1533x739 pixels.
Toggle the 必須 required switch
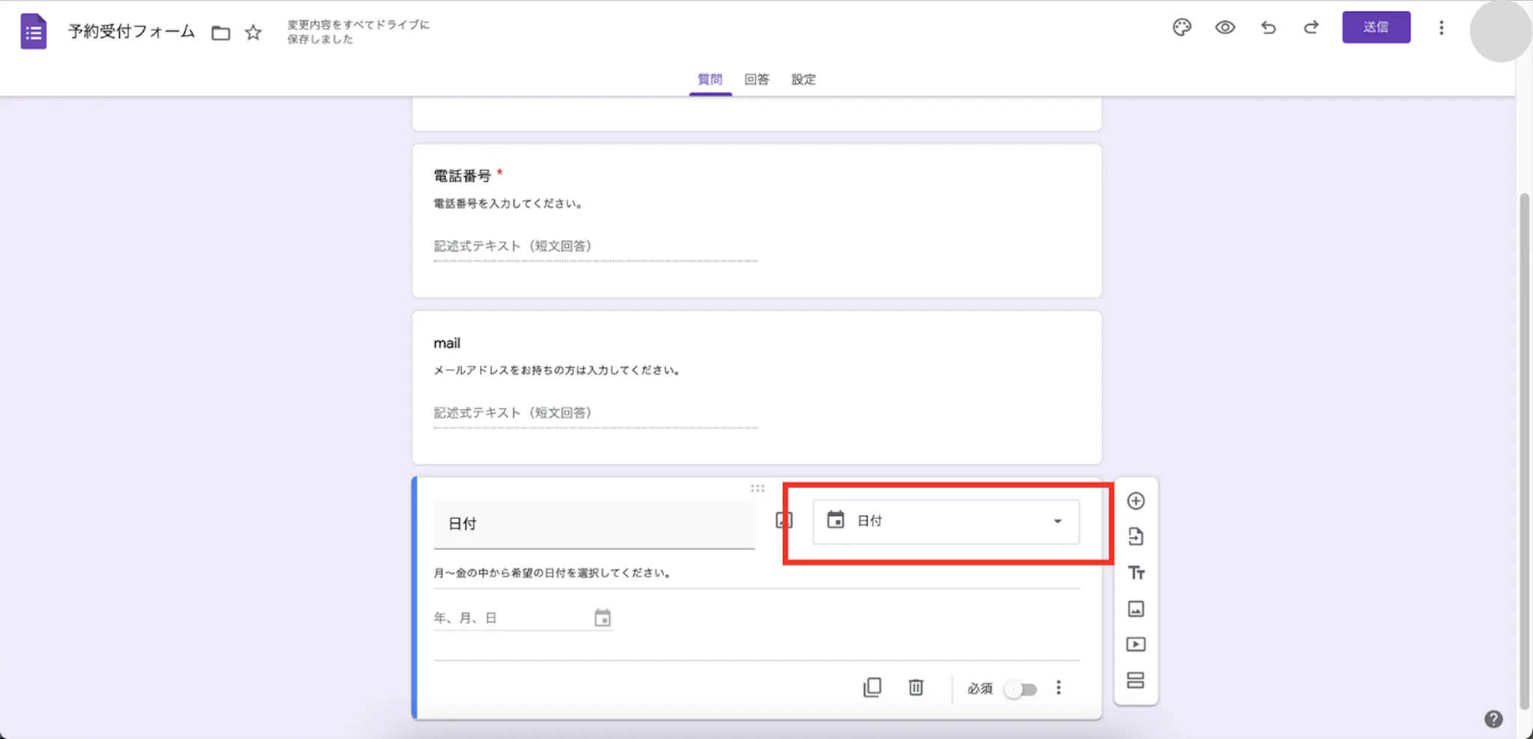1020,688
